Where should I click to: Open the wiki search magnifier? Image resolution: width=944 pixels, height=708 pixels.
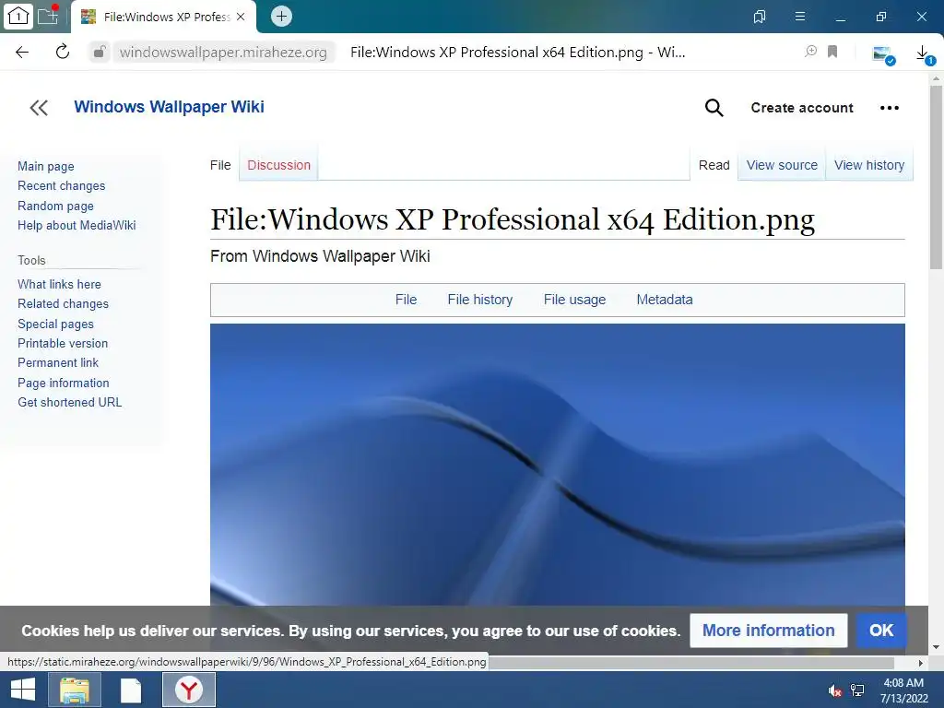tap(714, 108)
